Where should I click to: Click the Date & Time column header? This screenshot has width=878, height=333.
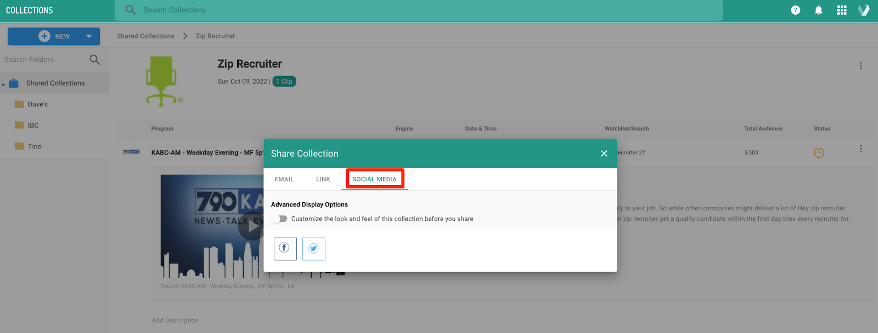[x=481, y=129]
